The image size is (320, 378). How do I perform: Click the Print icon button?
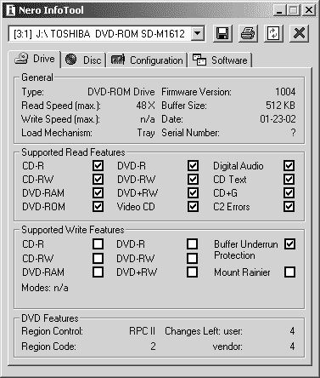248,33
